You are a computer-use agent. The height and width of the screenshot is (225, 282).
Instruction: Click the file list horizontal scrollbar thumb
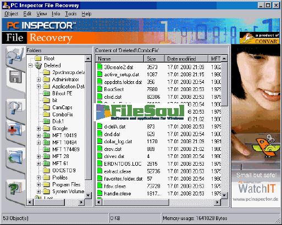135,202
